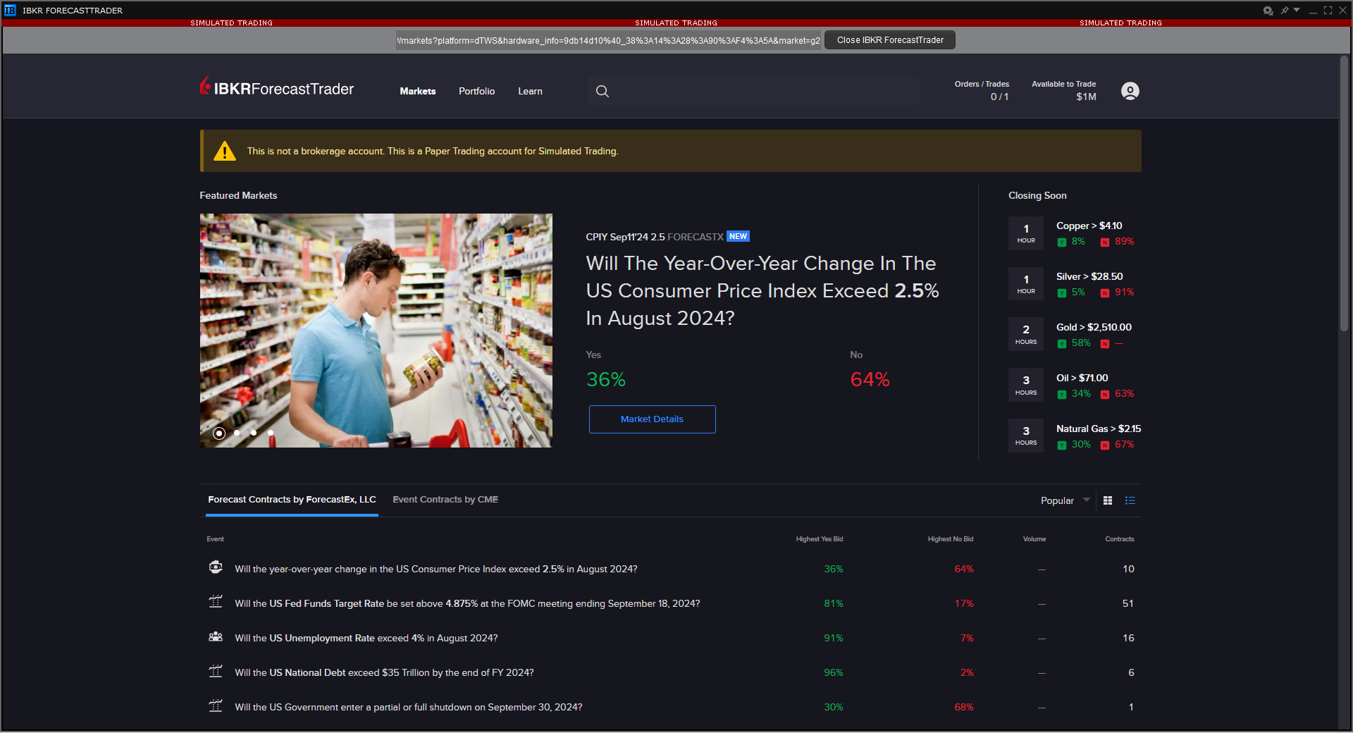Screen dimensions: 1353x733
Task: Click Copper green Yes icon
Action: [1062, 242]
